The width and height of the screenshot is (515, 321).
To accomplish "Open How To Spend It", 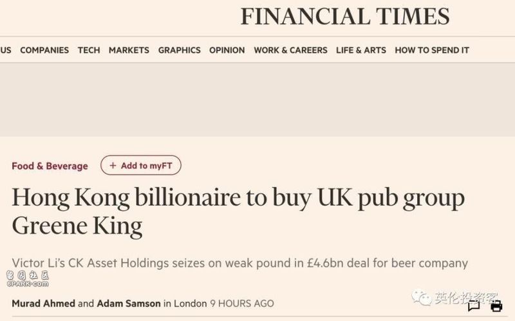I will (432, 50).
